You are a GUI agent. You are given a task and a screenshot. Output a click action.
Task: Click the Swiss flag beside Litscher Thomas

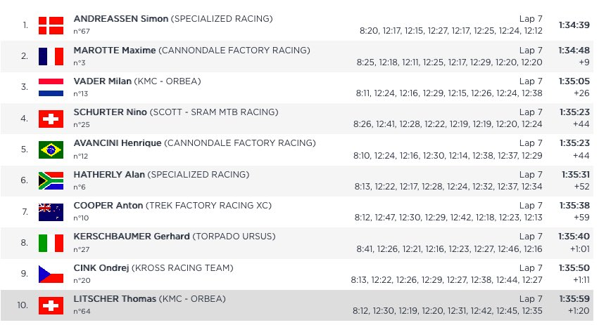click(51, 305)
